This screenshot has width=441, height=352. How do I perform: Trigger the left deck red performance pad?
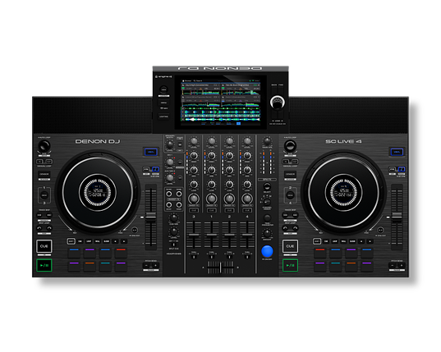point(121,253)
